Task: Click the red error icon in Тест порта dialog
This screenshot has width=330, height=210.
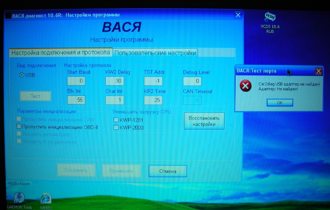Action: (x=245, y=86)
